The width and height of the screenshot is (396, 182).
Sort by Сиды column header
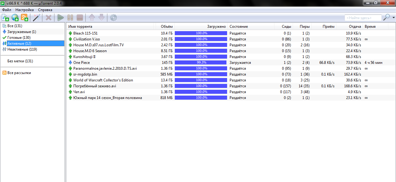283,27
